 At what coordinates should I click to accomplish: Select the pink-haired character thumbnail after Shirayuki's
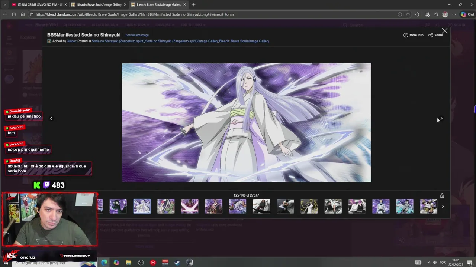[x=166, y=206]
